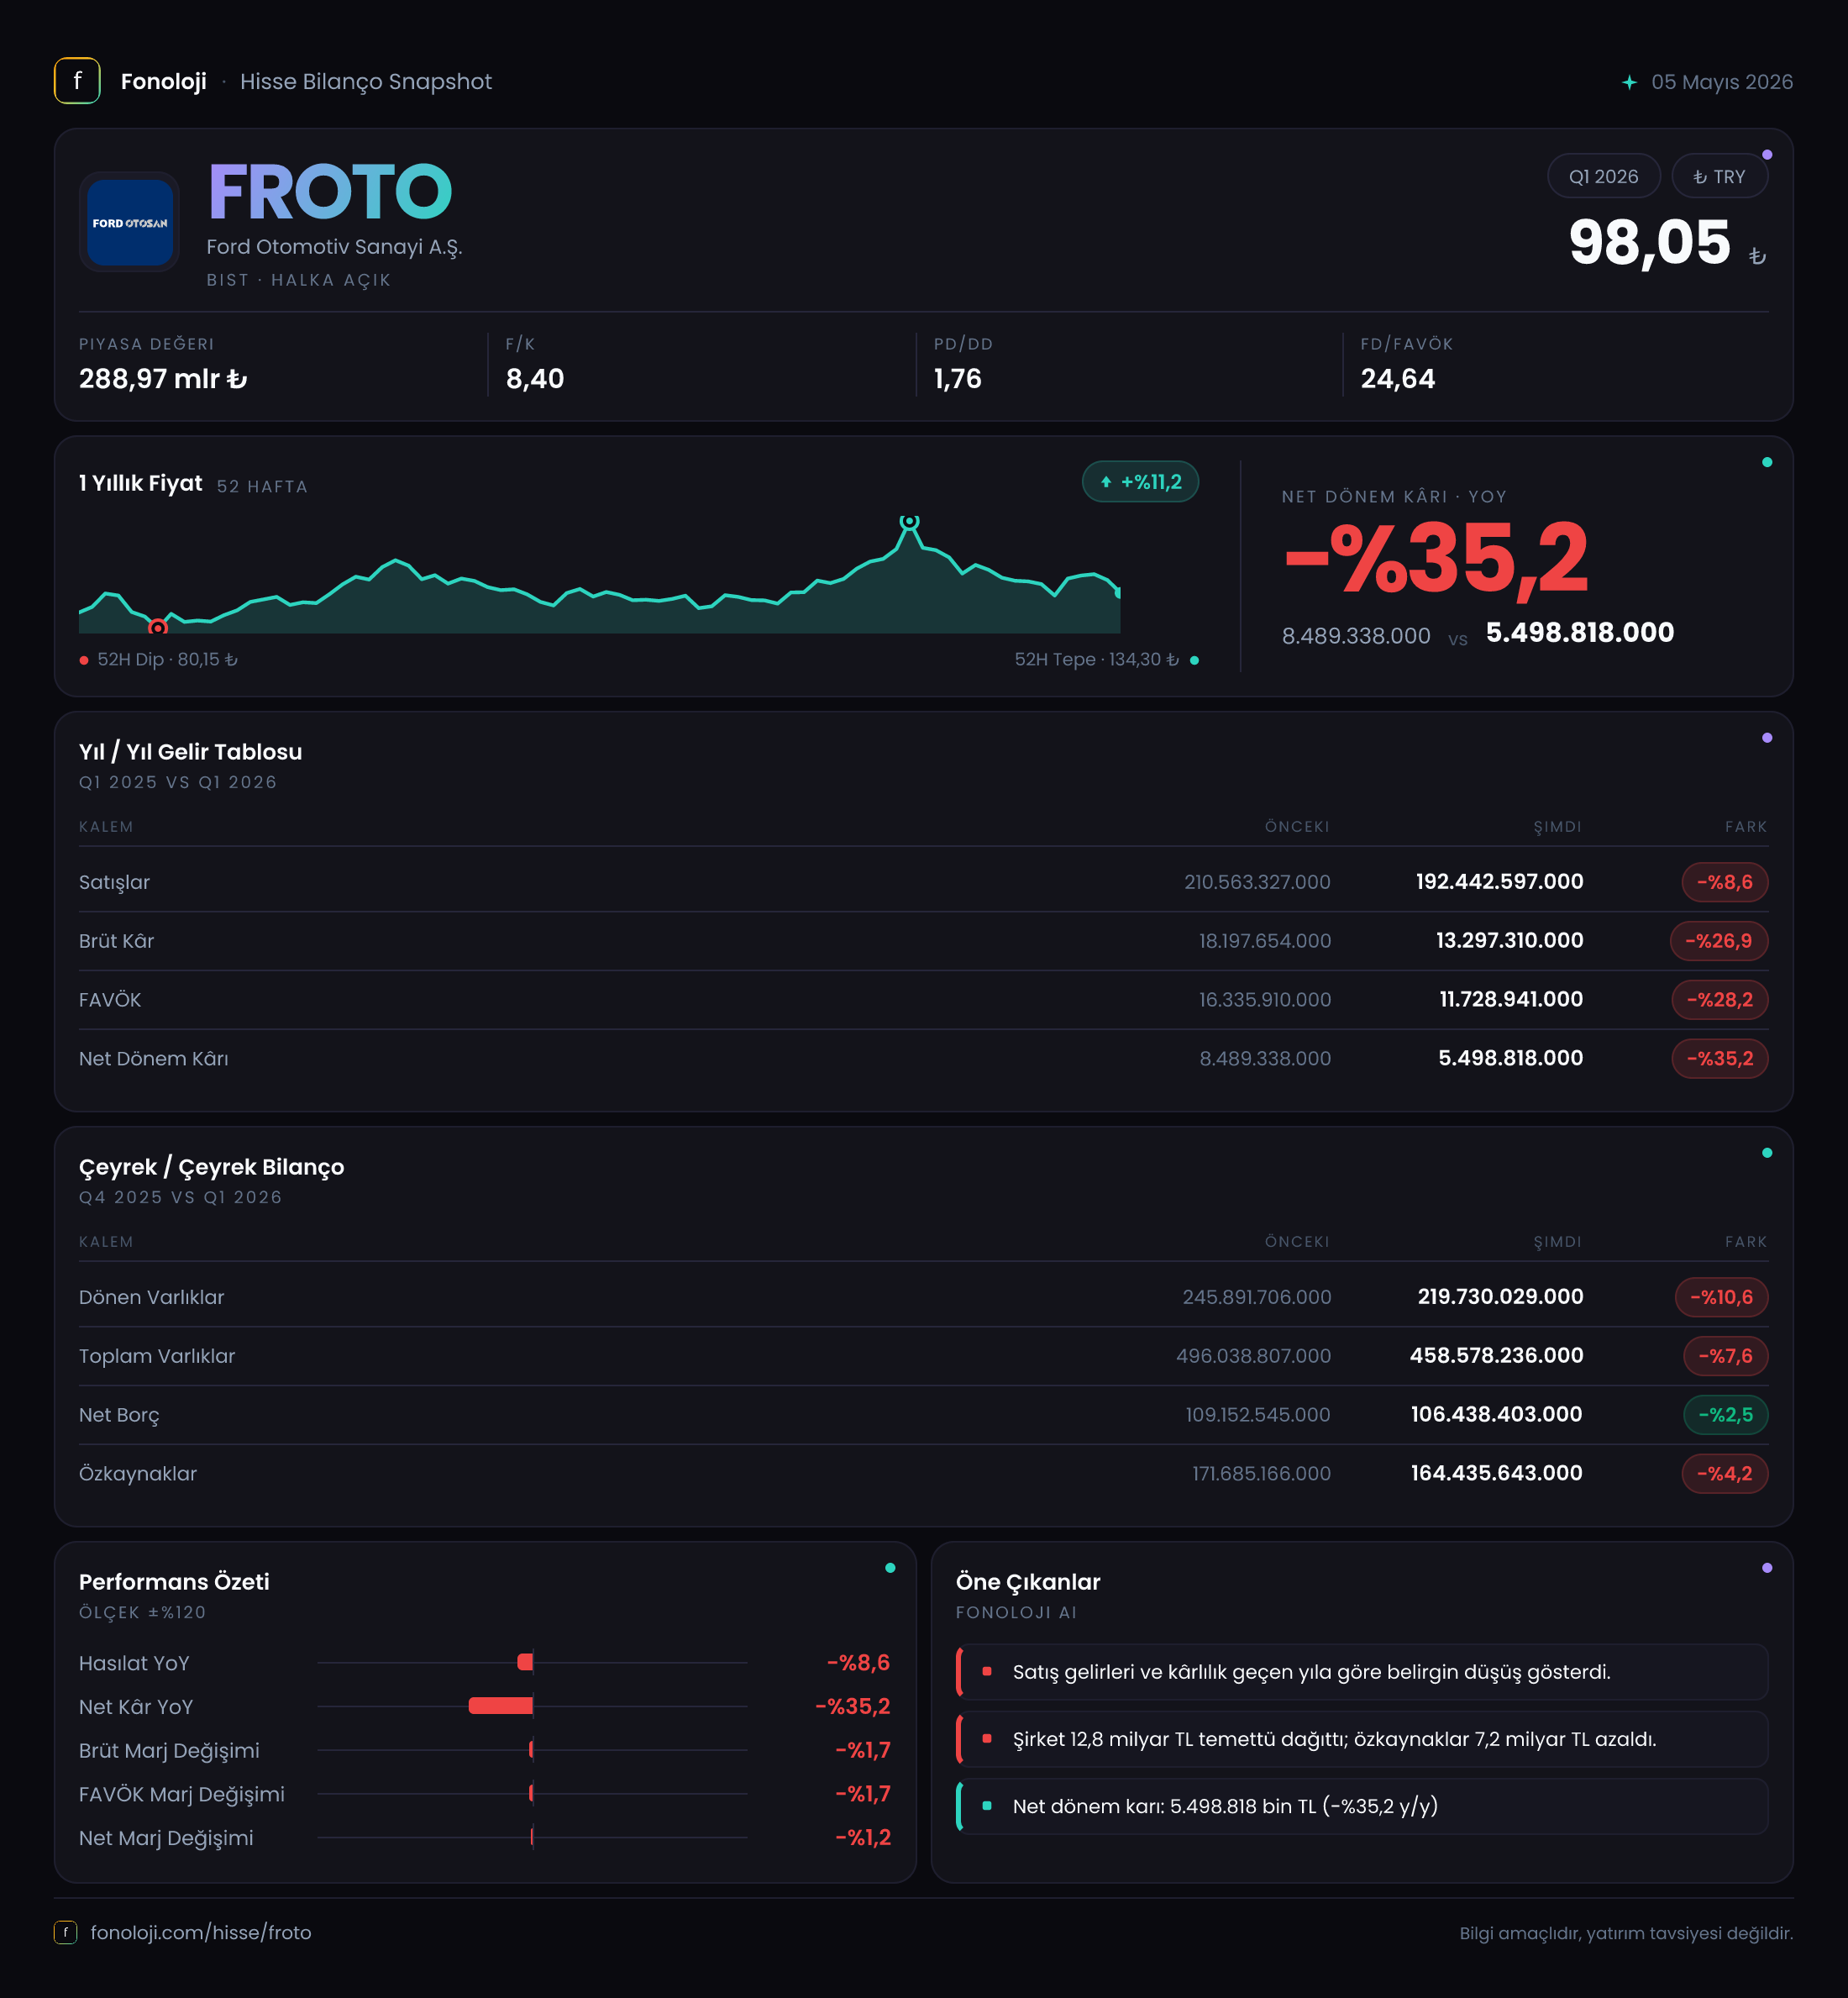Click the Hisse Bilanço Snapshot subtitle
The height and width of the screenshot is (1998, 1848).
coord(366,82)
